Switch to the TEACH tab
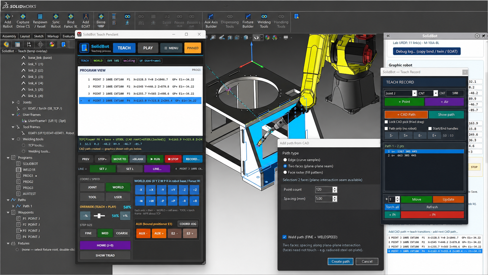 (124, 48)
